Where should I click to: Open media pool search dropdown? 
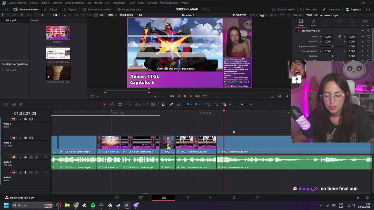pyautogui.click(x=69, y=15)
